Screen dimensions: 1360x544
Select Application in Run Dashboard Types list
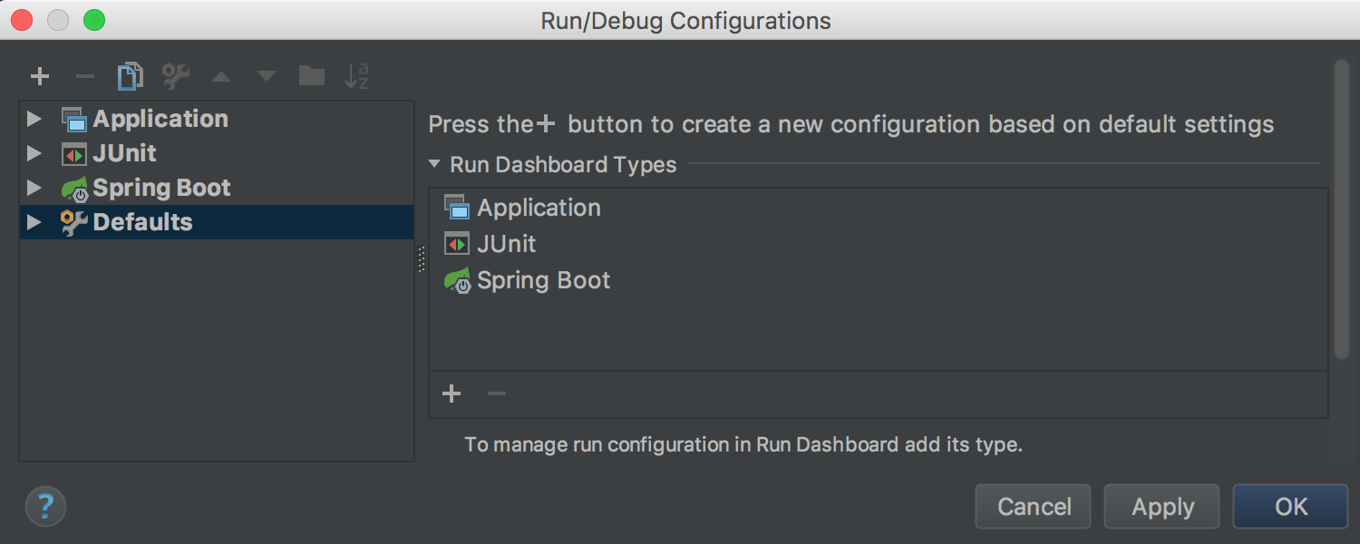(539, 208)
